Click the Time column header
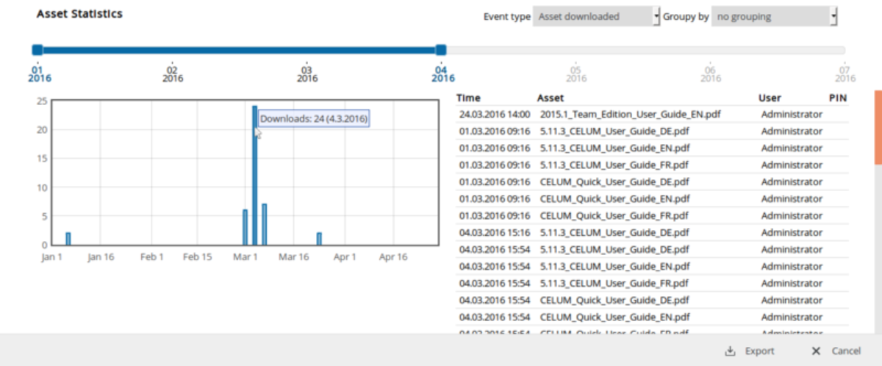This screenshot has height=366, width=882. (468, 98)
